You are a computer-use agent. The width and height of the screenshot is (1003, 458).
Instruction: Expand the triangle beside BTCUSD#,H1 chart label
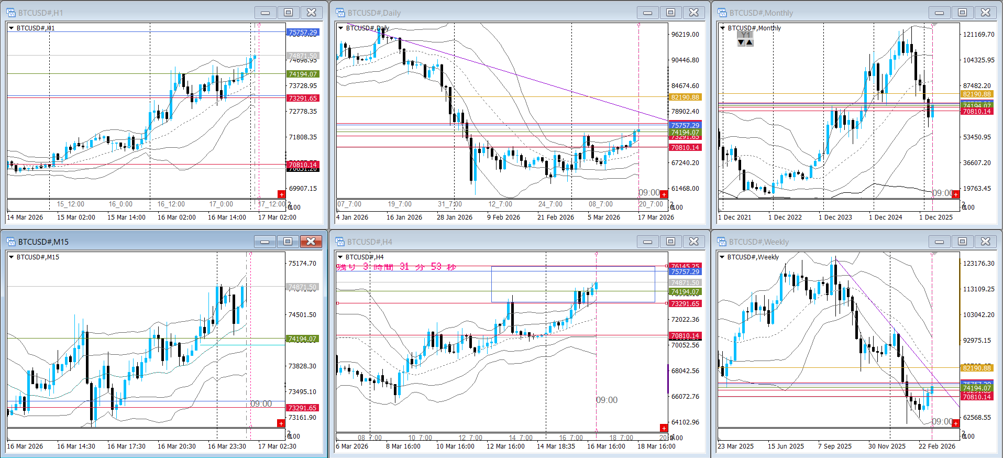(11, 28)
